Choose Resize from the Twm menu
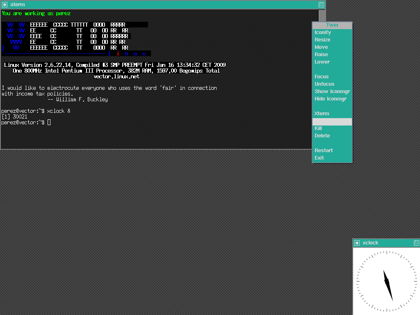 click(x=332, y=40)
